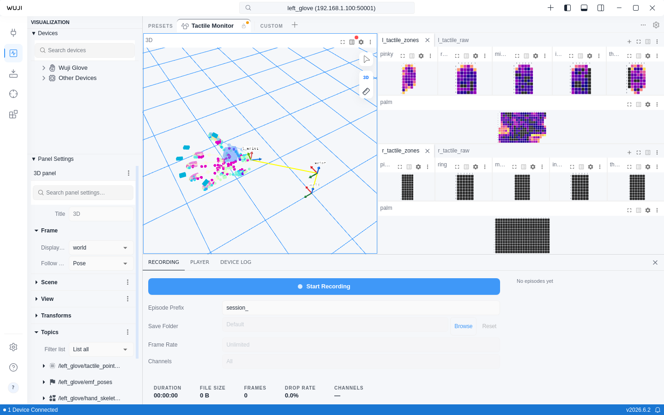Open the Filter list dropdown

pos(101,349)
